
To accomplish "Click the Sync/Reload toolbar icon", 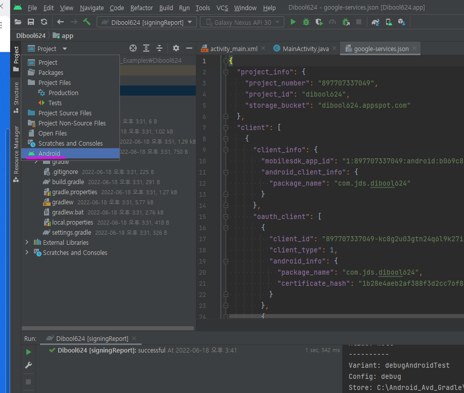I will pyautogui.click(x=44, y=22).
